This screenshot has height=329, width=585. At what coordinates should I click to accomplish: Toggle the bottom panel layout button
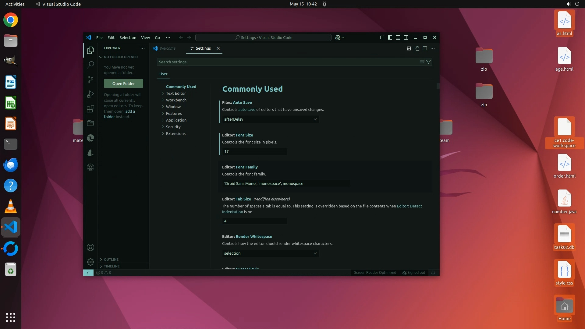398,37
